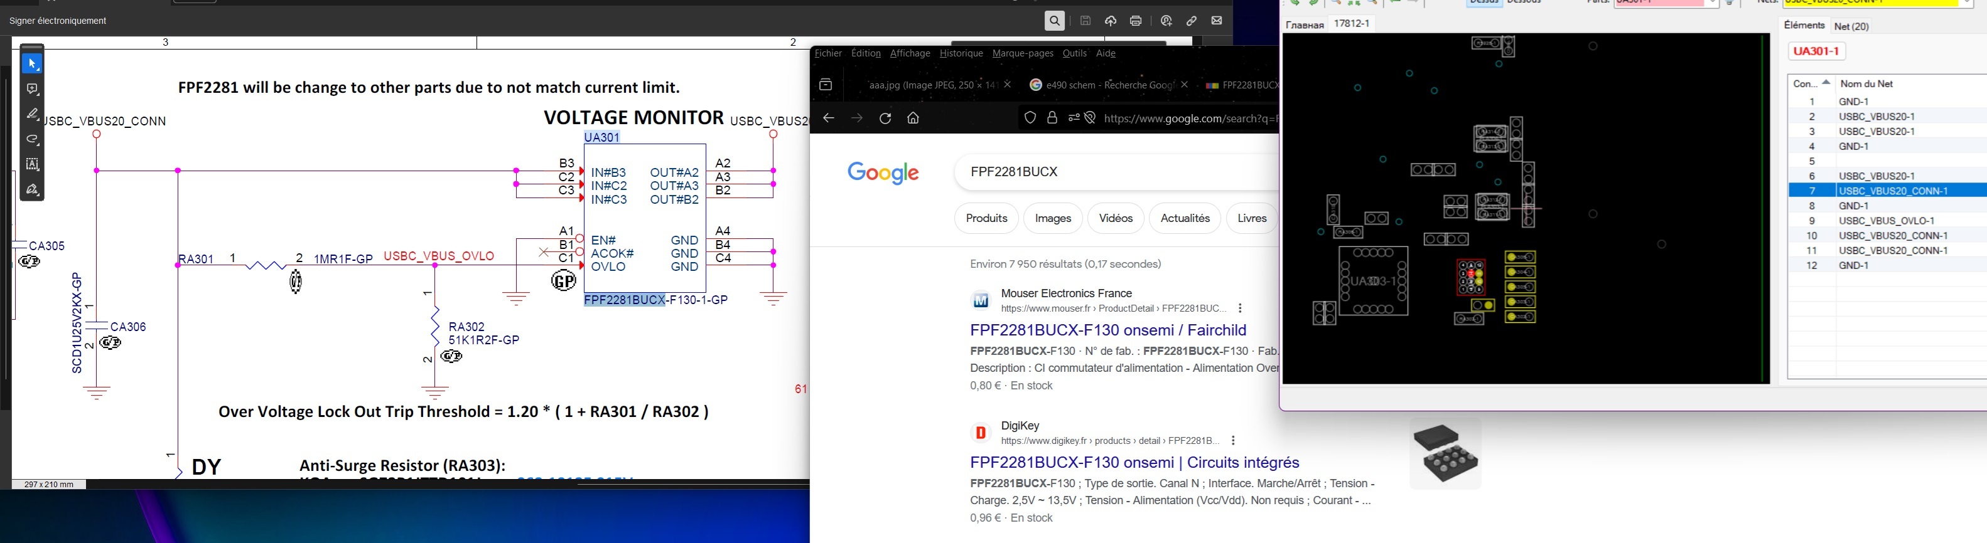Select GND-1 row for pin 1
1987x543 pixels.
[1888, 102]
